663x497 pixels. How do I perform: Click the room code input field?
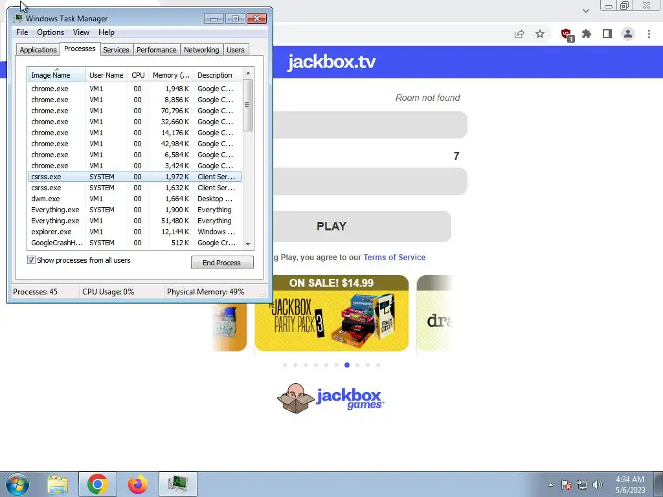click(370, 125)
